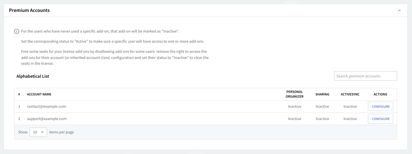This screenshot has width=412, height=154.
Task: Focus the Search premium accounts field
Action: pos(365,76)
